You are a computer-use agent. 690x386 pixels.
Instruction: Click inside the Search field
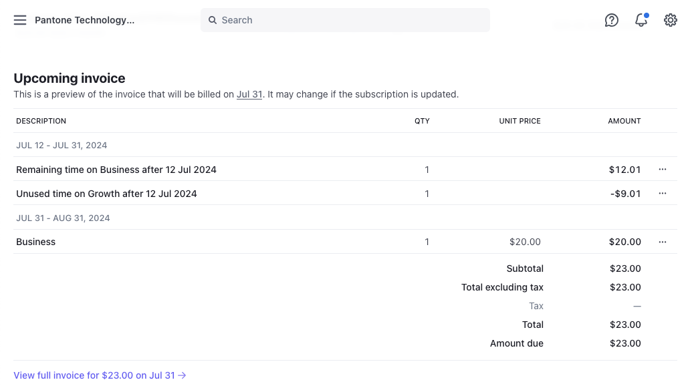coord(345,20)
